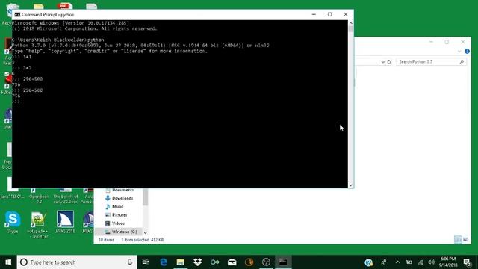Image resolution: width=478 pixels, height=269 pixels.
Task: Click the Explorer search magnifier icon
Action: [462, 62]
